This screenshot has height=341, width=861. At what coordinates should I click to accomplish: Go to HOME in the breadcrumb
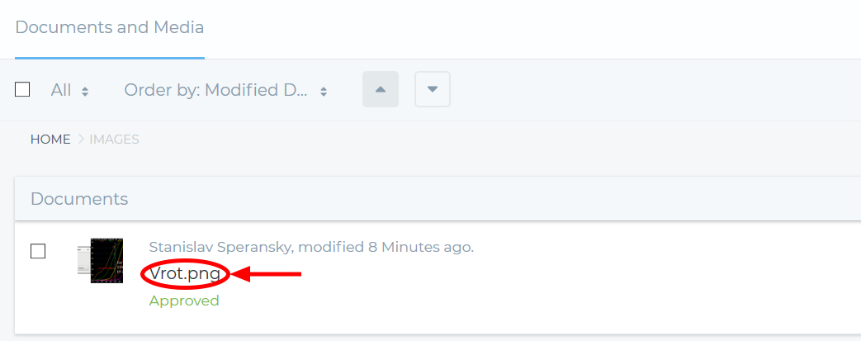click(x=50, y=140)
